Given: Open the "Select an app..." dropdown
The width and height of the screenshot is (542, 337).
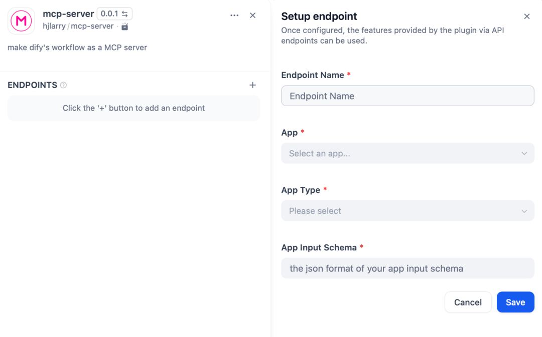Looking at the screenshot, I should (x=408, y=153).
